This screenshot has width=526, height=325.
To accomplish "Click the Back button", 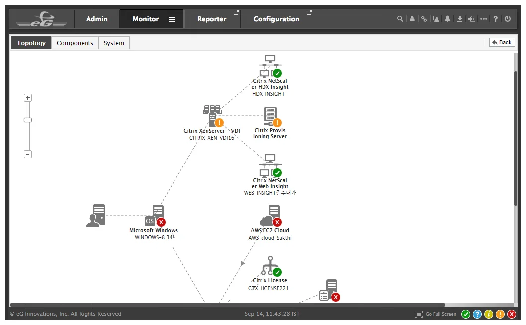I will pos(502,42).
